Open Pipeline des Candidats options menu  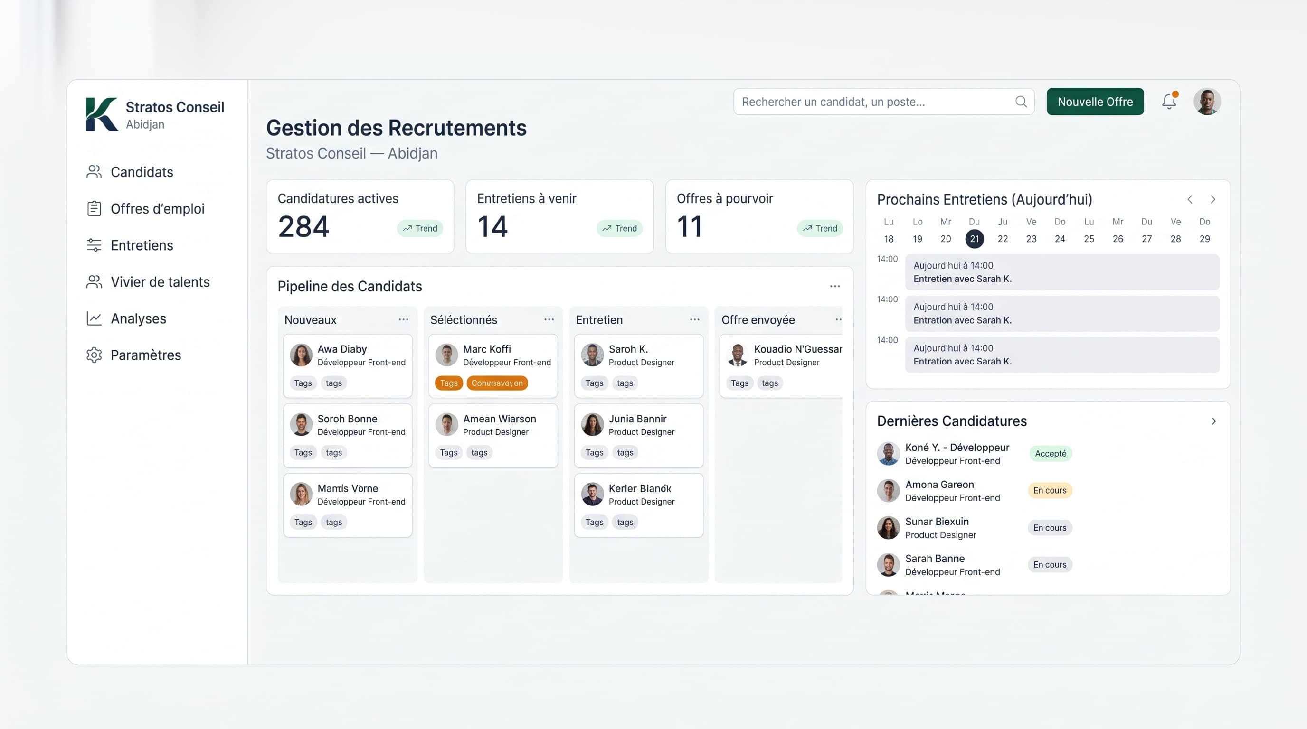(x=834, y=287)
